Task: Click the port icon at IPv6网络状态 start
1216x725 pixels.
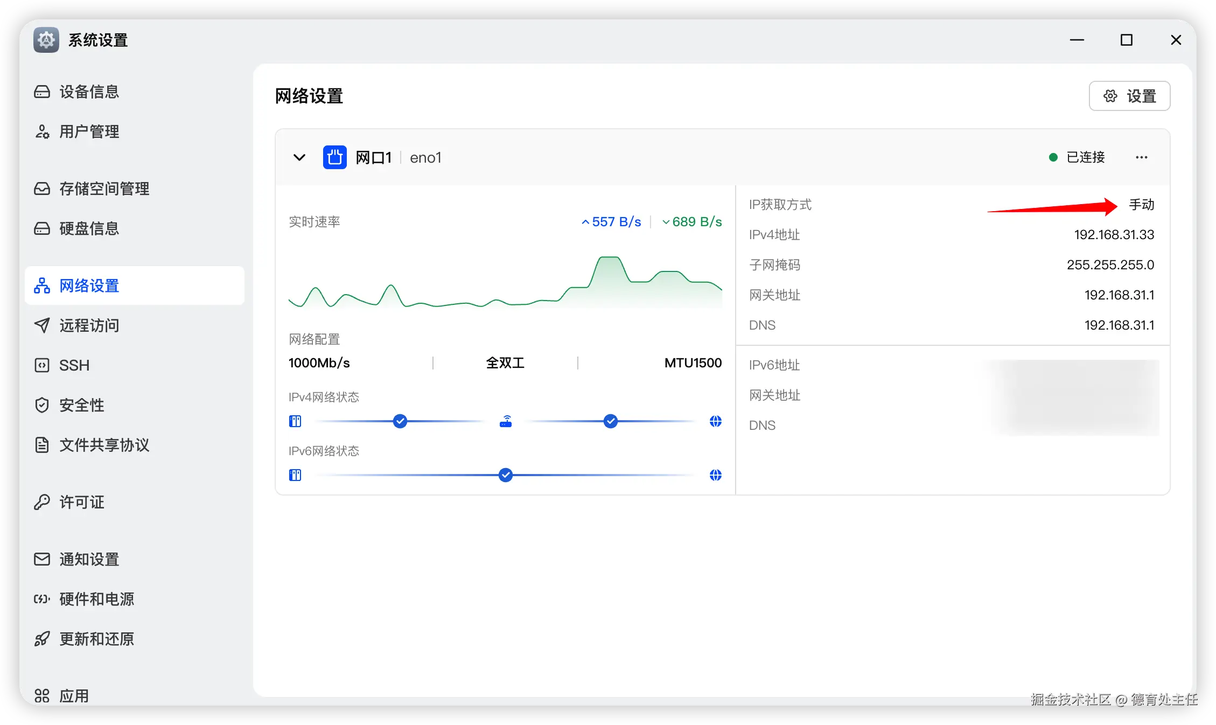Action: 295,475
